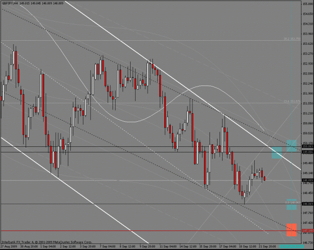Click the 152.930 price axis label

pyautogui.click(x=308, y=63)
